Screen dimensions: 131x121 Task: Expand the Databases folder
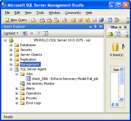pyautogui.click(x=11, y=45)
